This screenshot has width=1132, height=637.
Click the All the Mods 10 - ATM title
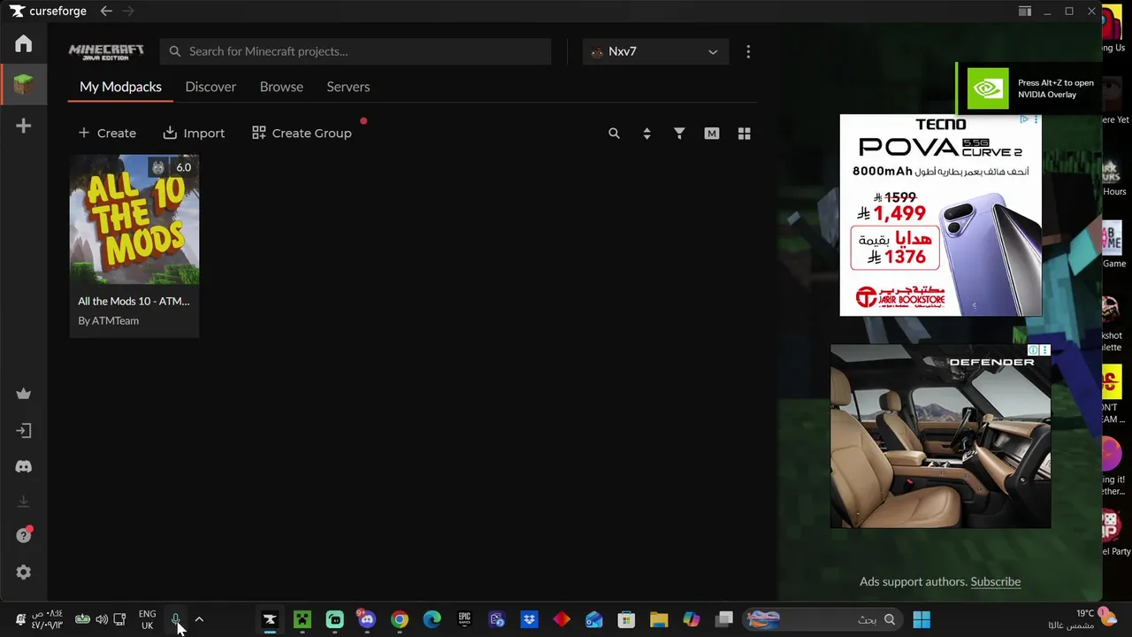pyautogui.click(x=134, y=301)
